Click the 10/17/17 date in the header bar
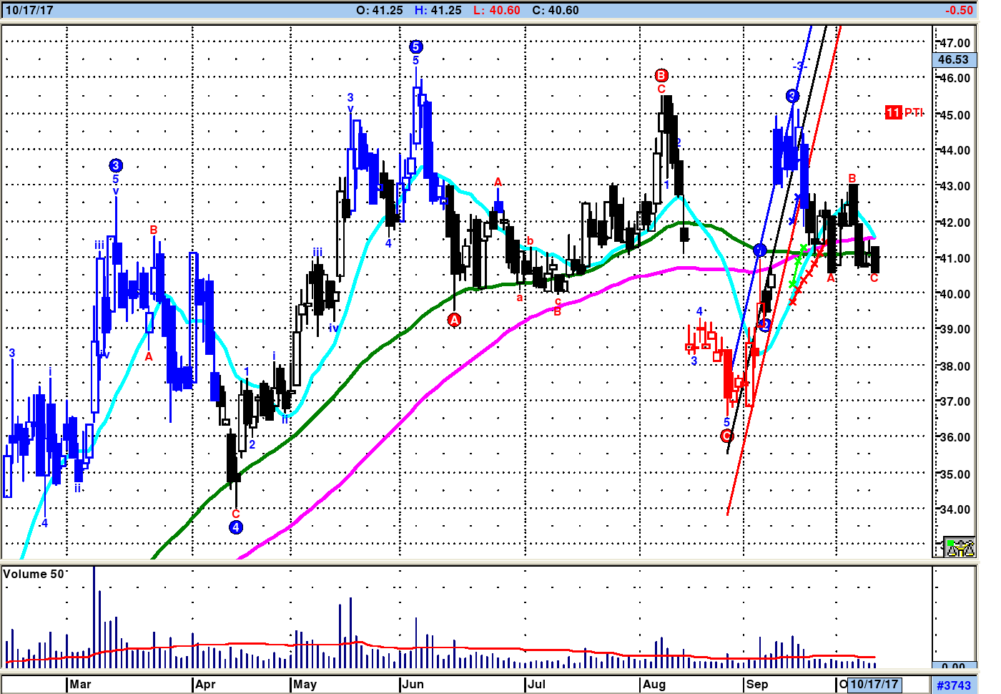 (x=29, y=10)
